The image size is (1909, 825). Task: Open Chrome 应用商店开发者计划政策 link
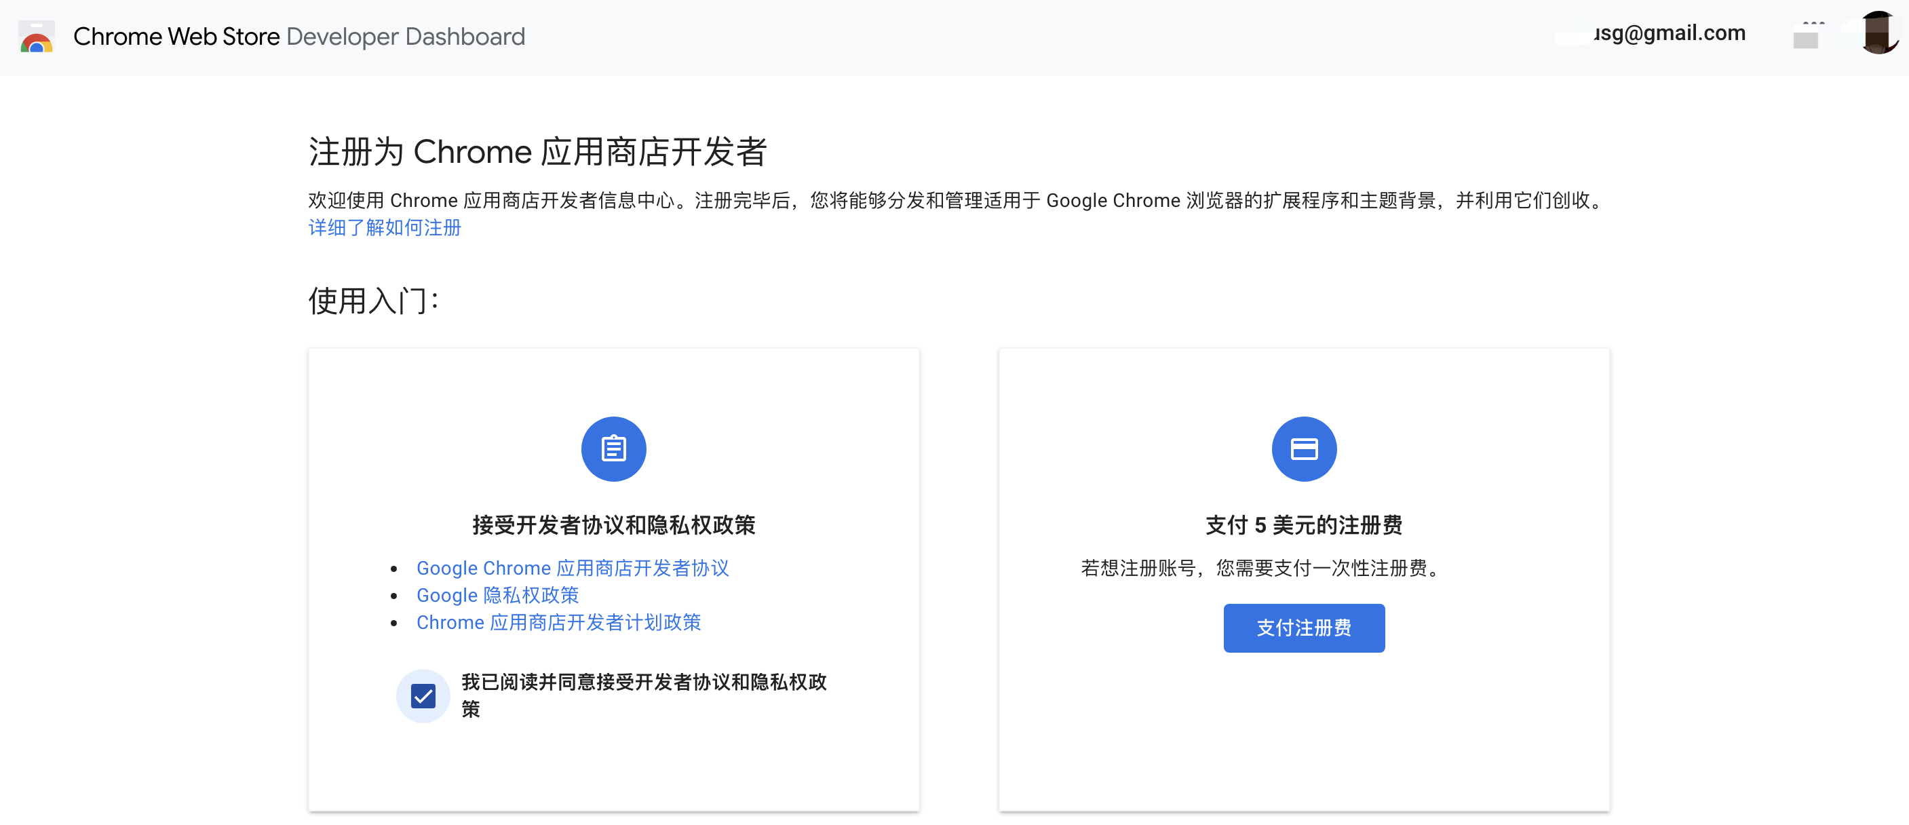pyautogui.click(x=558, y=623)
